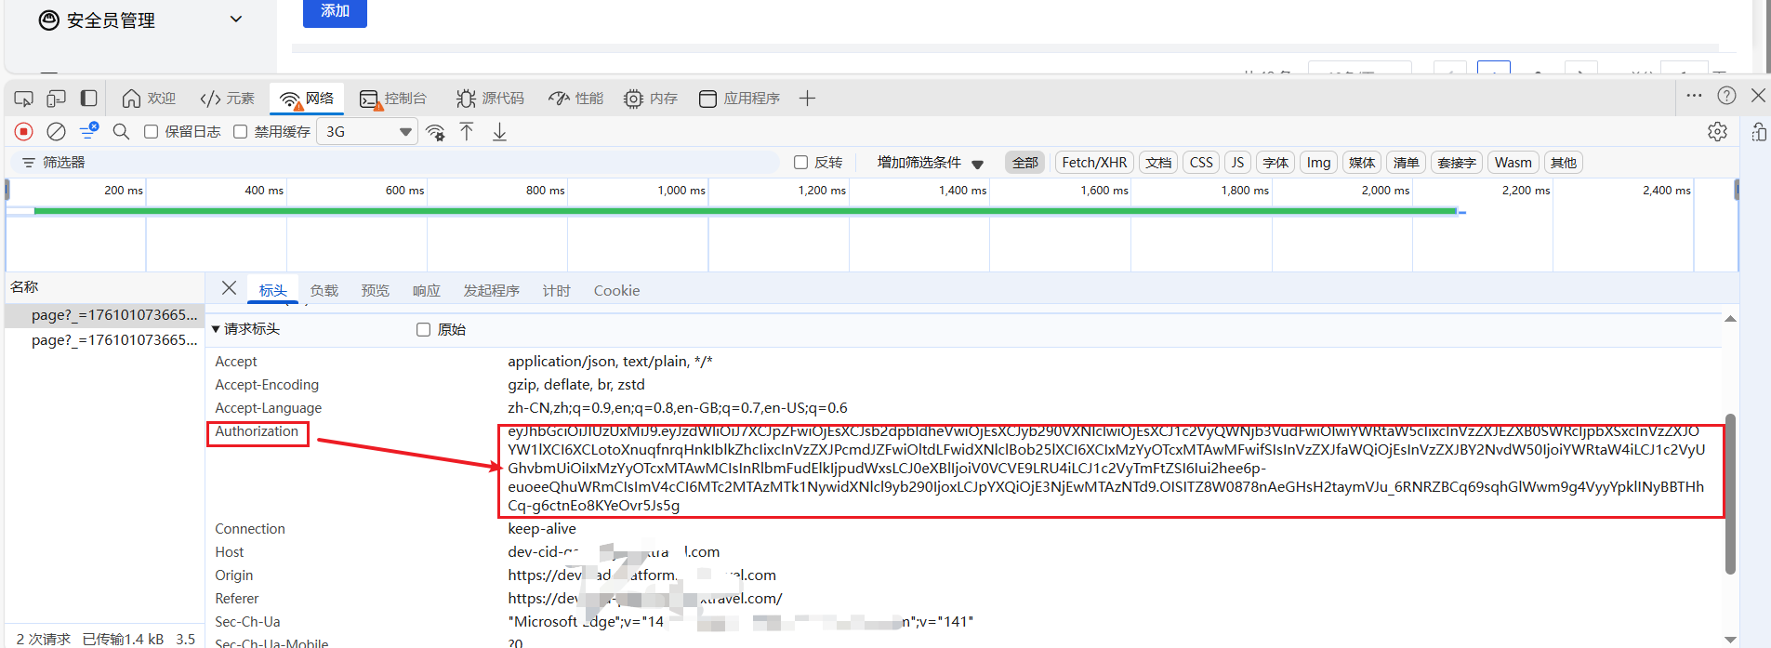Open the 预览 preview tab
This screenshot has width=1771, height=648.
pos(376,291)
